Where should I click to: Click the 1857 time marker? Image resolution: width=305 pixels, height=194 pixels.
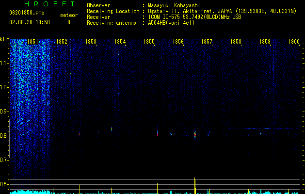coord(207,42)
